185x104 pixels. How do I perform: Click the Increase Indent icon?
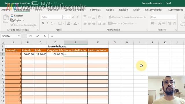coord(104,23)
